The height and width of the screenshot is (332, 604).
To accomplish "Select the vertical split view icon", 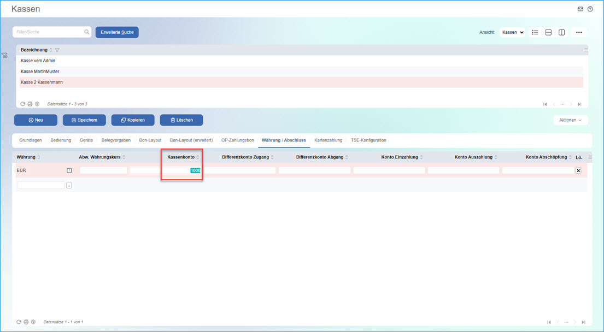I will 561,32.
